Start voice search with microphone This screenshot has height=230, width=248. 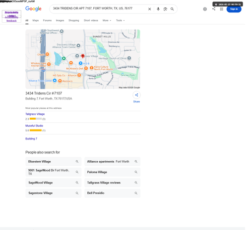[158, 9]
